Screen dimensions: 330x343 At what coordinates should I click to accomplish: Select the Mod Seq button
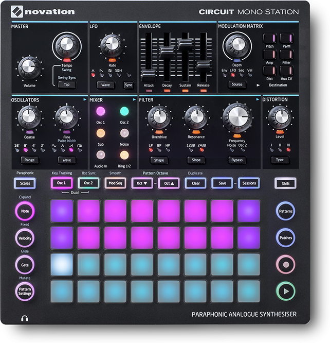115,183
